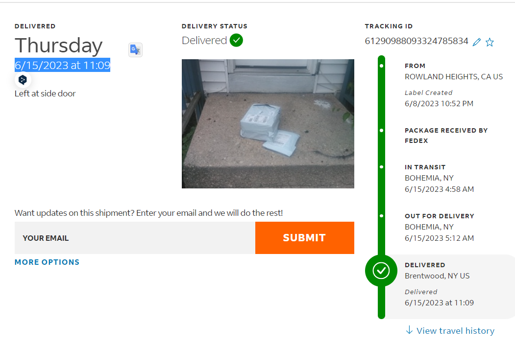
Task: Click the tracking ID number text
Action: [417, 41]
